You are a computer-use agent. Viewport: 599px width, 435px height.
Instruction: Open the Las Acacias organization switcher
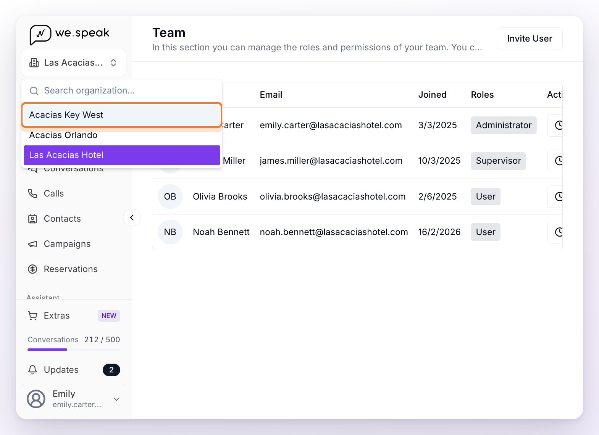pyautogui.click(x=74, y=63)
